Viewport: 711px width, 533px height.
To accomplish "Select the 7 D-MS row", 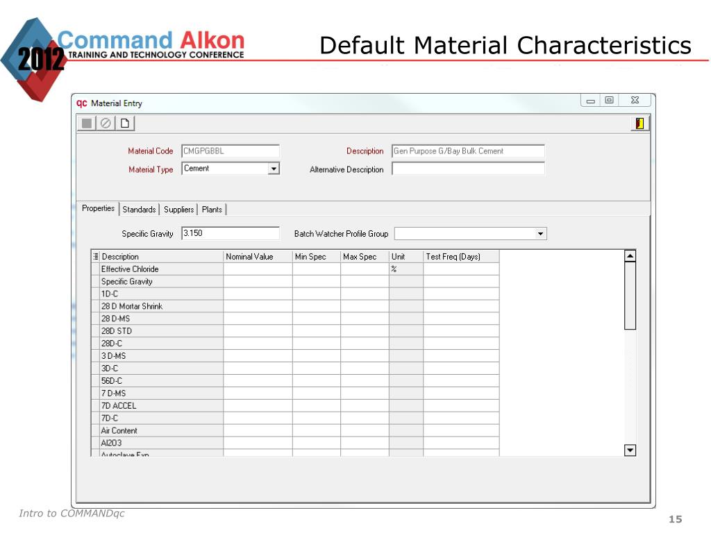I will pyautogui.click(x=295, y=394).
